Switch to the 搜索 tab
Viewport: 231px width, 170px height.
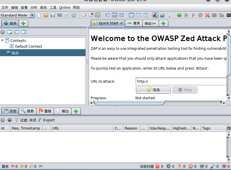[27, 111]
